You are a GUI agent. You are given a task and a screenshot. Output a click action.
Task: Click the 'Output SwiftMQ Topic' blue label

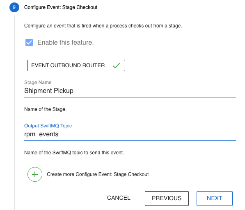48,126
